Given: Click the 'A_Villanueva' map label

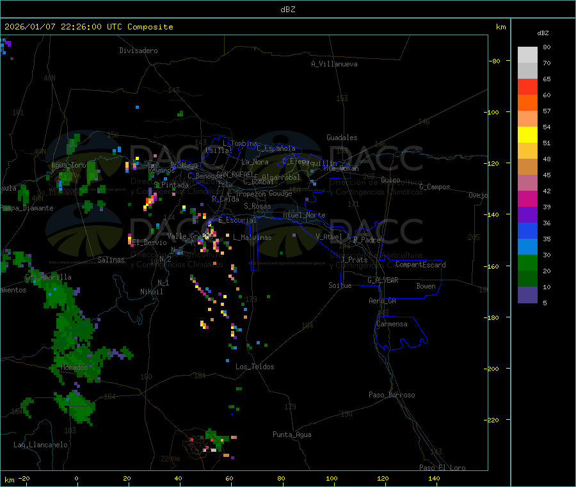Looking at the screenshot, I should (334, 64).
